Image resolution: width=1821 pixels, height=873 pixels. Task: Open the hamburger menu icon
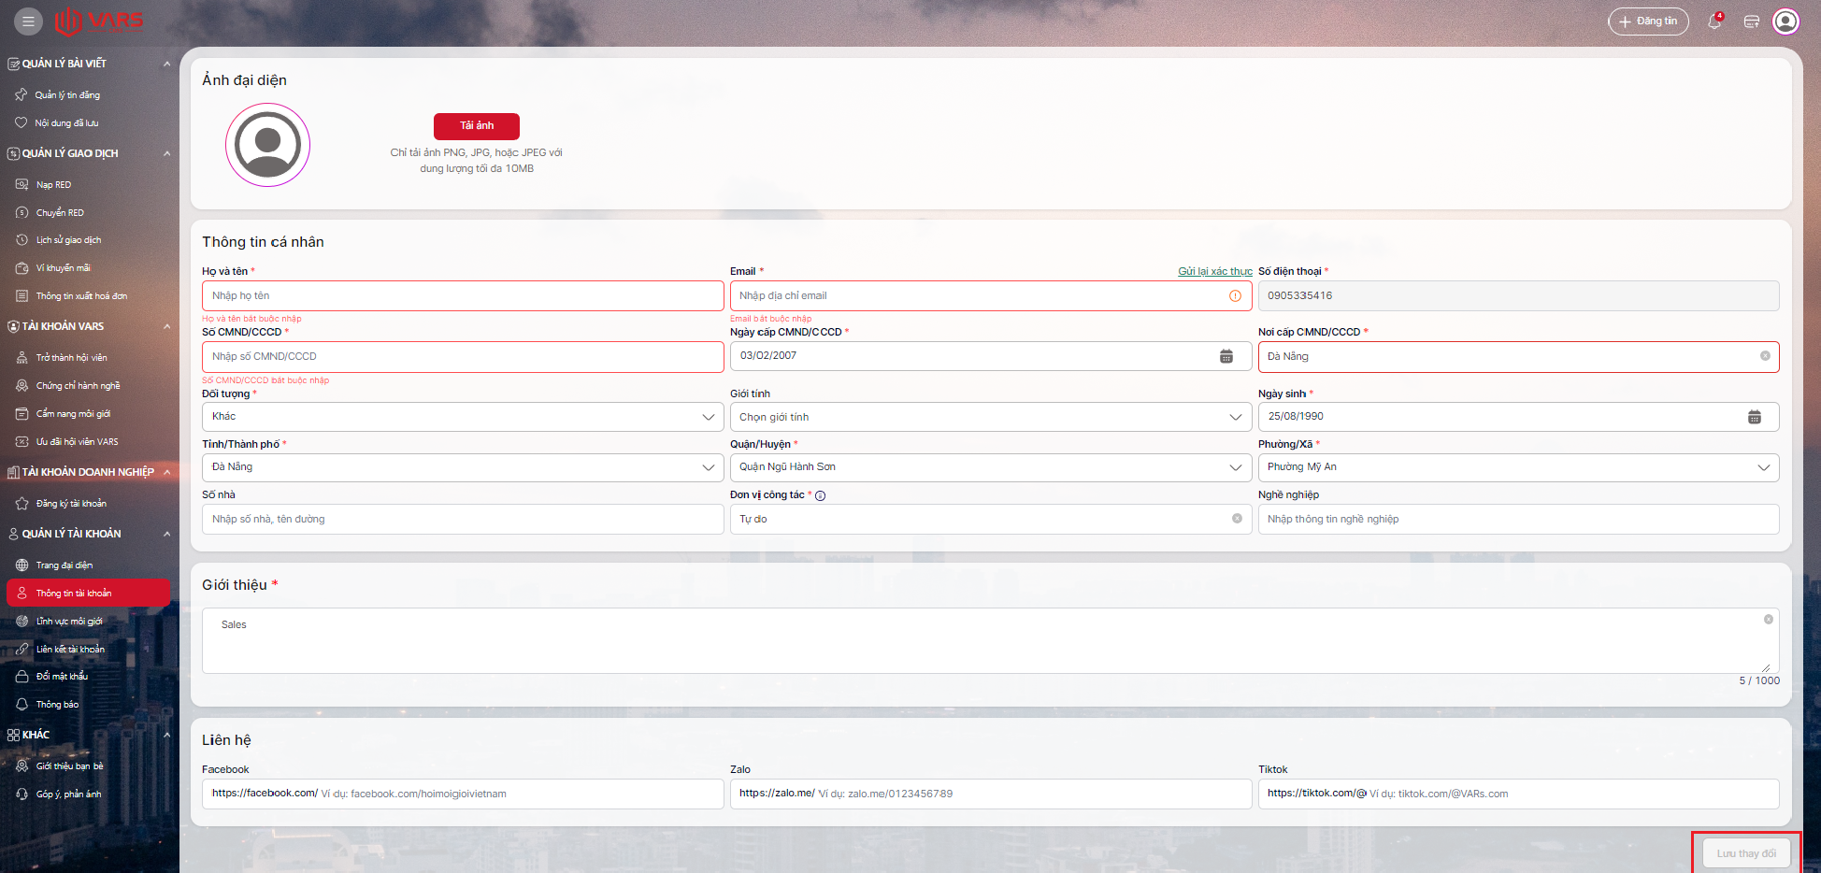pos(28,21)
